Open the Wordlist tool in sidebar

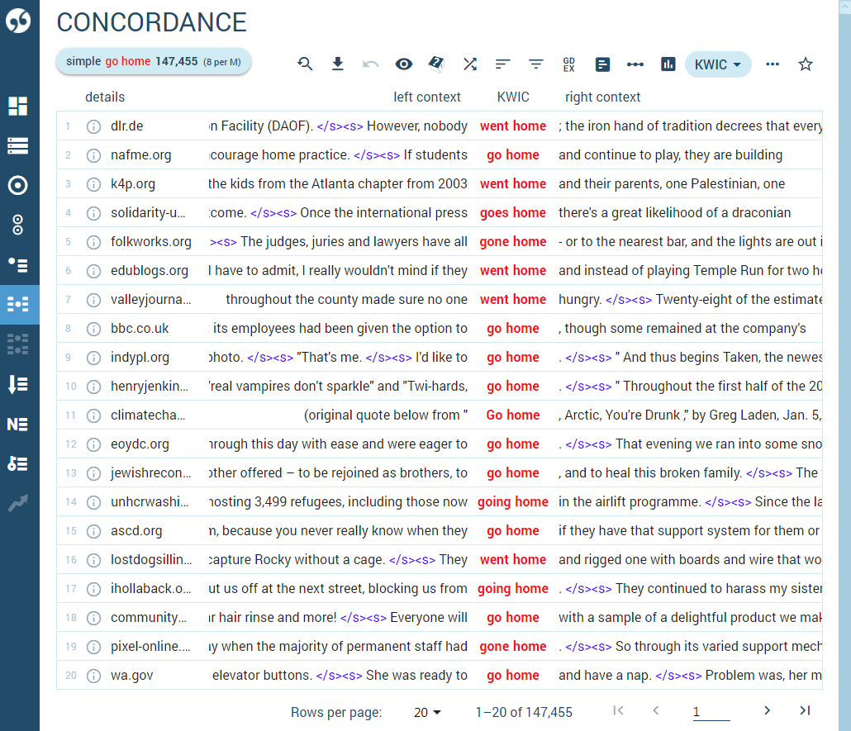(x=17, y=145)
